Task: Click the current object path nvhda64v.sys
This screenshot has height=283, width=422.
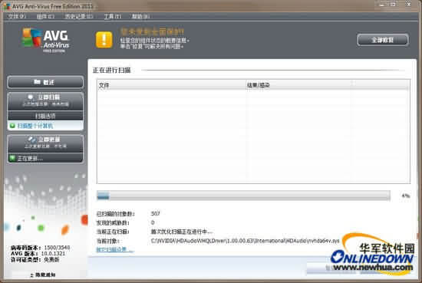Action: (245, 241)
